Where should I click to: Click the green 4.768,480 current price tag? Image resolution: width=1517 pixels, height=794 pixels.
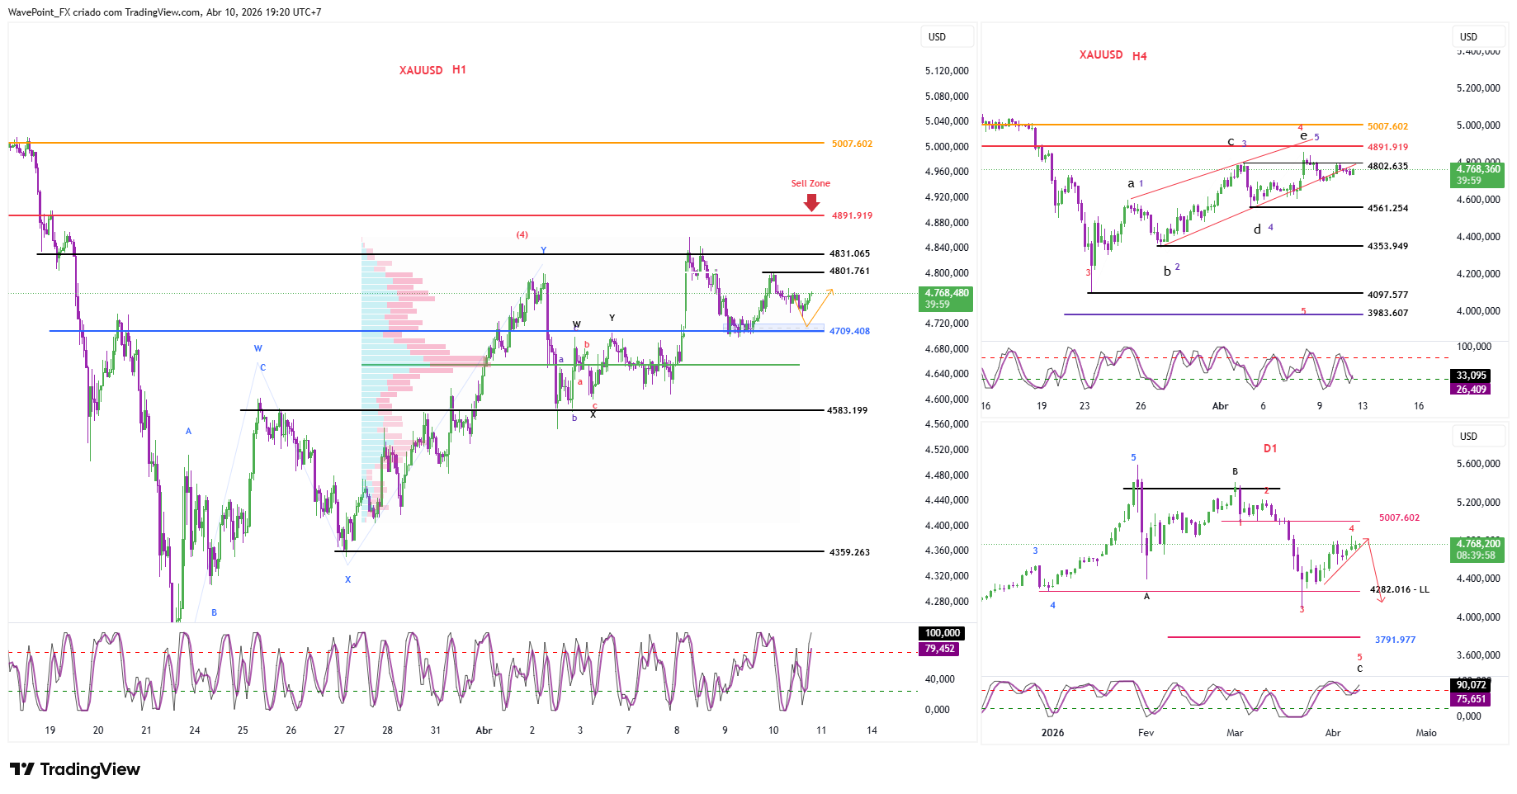point(946,299)
